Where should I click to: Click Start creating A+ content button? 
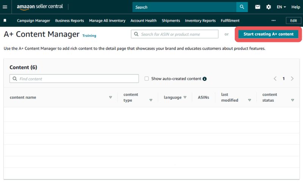[269, 34]
